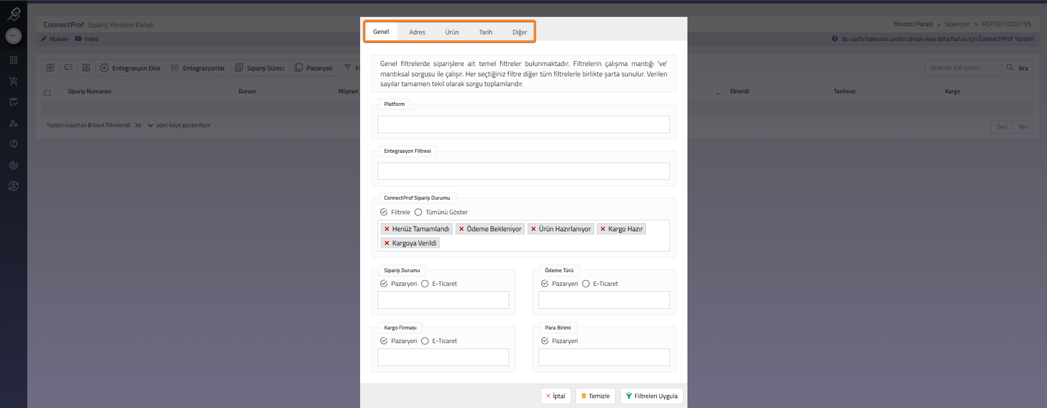This screenshot has height=408, width=1047.
Task: Open the dashboard grid icon in the sidebar
Action: pyautogui.click(x=14, y=60)
